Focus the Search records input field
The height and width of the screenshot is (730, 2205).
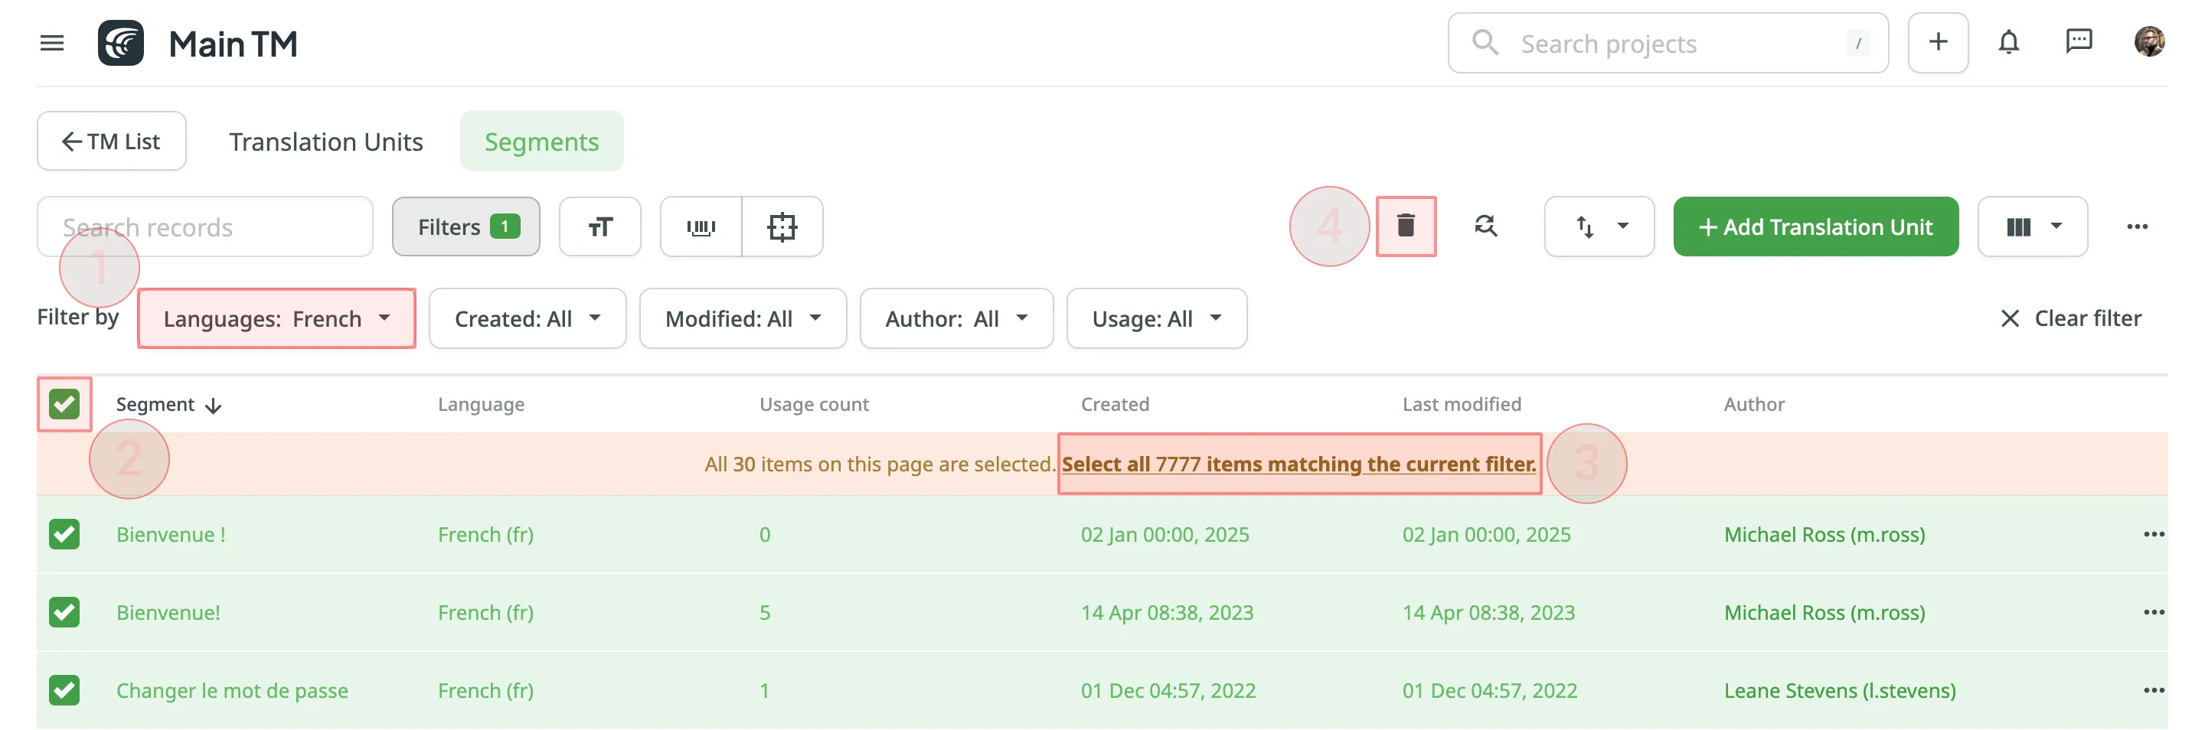[205, 226]
